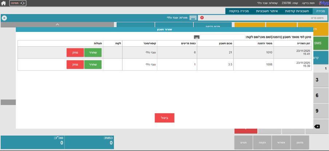Open on-screen keyboard beside filter field

click(x=197, y=37)
